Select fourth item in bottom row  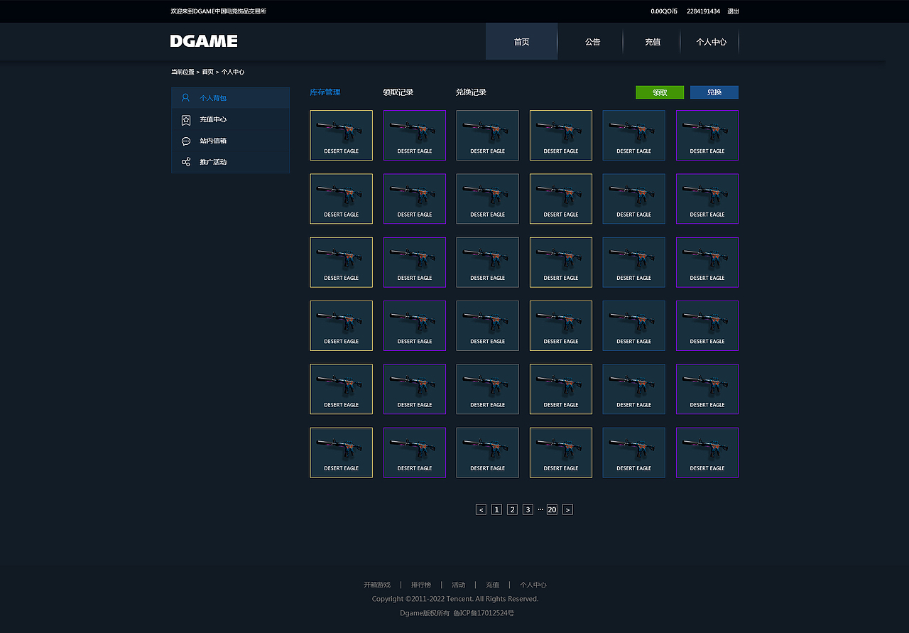pos(561,453)
